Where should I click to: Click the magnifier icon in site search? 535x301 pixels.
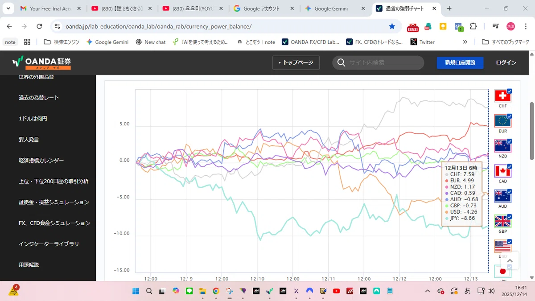pos(341,63)
